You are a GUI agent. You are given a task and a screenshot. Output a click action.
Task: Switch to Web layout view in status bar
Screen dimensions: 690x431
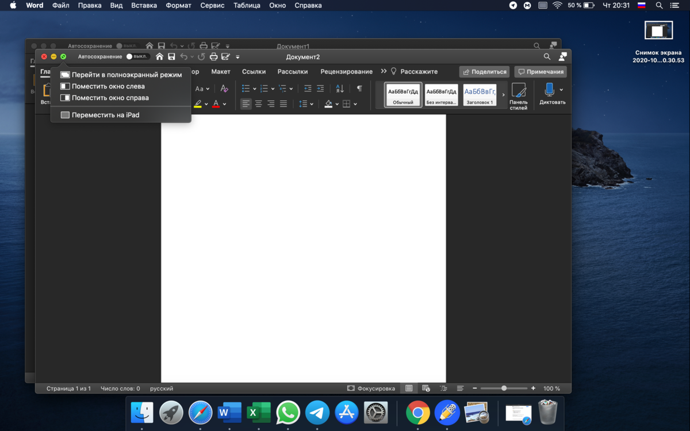426,388
